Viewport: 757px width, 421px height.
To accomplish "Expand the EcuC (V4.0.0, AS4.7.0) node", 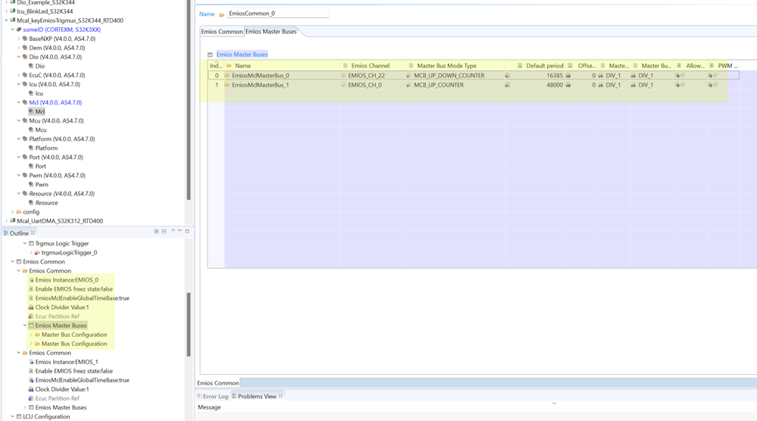I will [x=19, y=75].
